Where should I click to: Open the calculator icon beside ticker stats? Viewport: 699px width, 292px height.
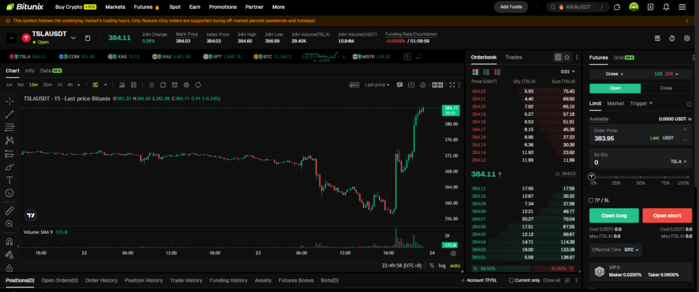coord(657,38)
